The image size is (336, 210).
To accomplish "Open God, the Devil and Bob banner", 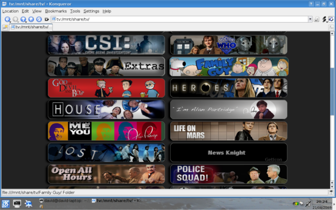I will [x=106, y=88].
